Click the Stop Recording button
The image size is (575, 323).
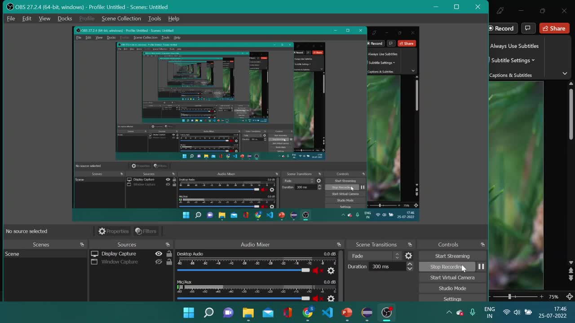[x=447, y=266]
